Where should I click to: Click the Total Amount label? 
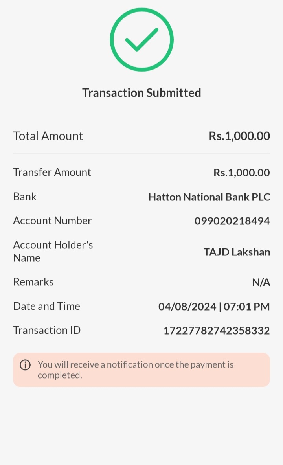click(48, 136)
